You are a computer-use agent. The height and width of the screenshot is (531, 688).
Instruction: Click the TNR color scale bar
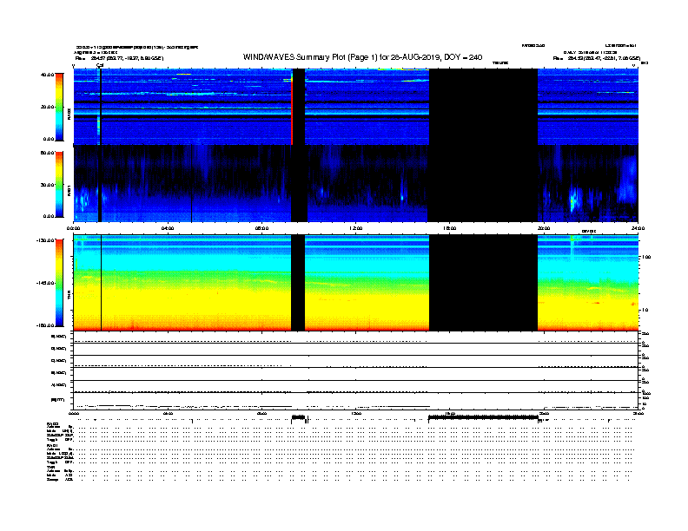point(59,283)
